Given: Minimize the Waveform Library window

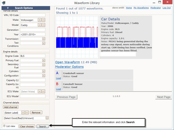Looking at the screenshot, I should click(154, 2).
